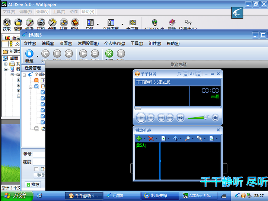
Task: Click the TTPlayer eject/open file button
Action: (x=215, y=118)
